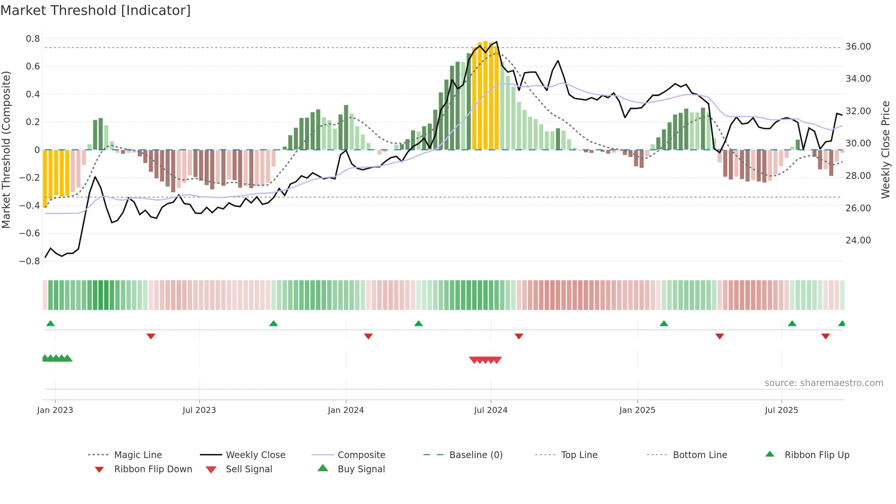Click the Market Threshold [Indicator] title
896x504 pixels.
pyautogui.click(x=96, y=10)
